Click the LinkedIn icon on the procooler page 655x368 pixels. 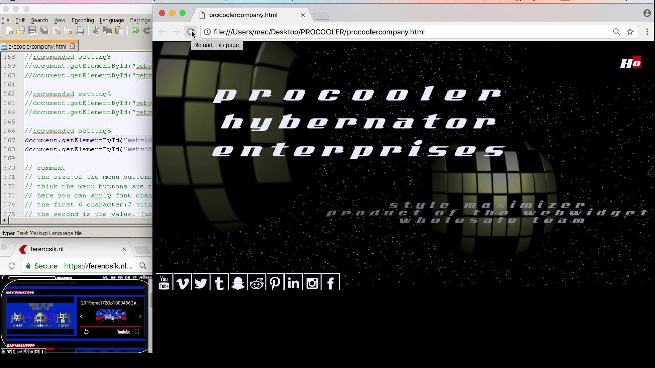pyautogui.click(x=294, y=283)
